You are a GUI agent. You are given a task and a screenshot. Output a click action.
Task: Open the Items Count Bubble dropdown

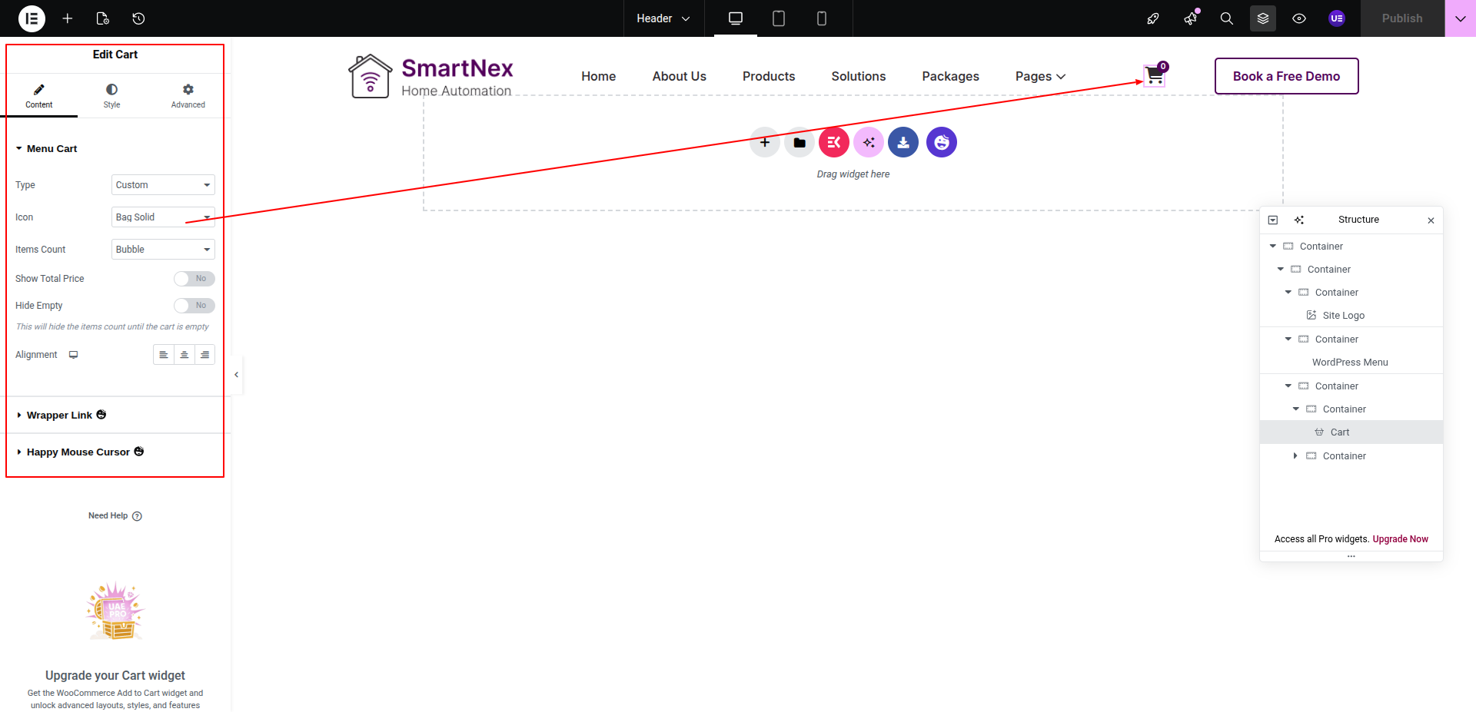163,250
